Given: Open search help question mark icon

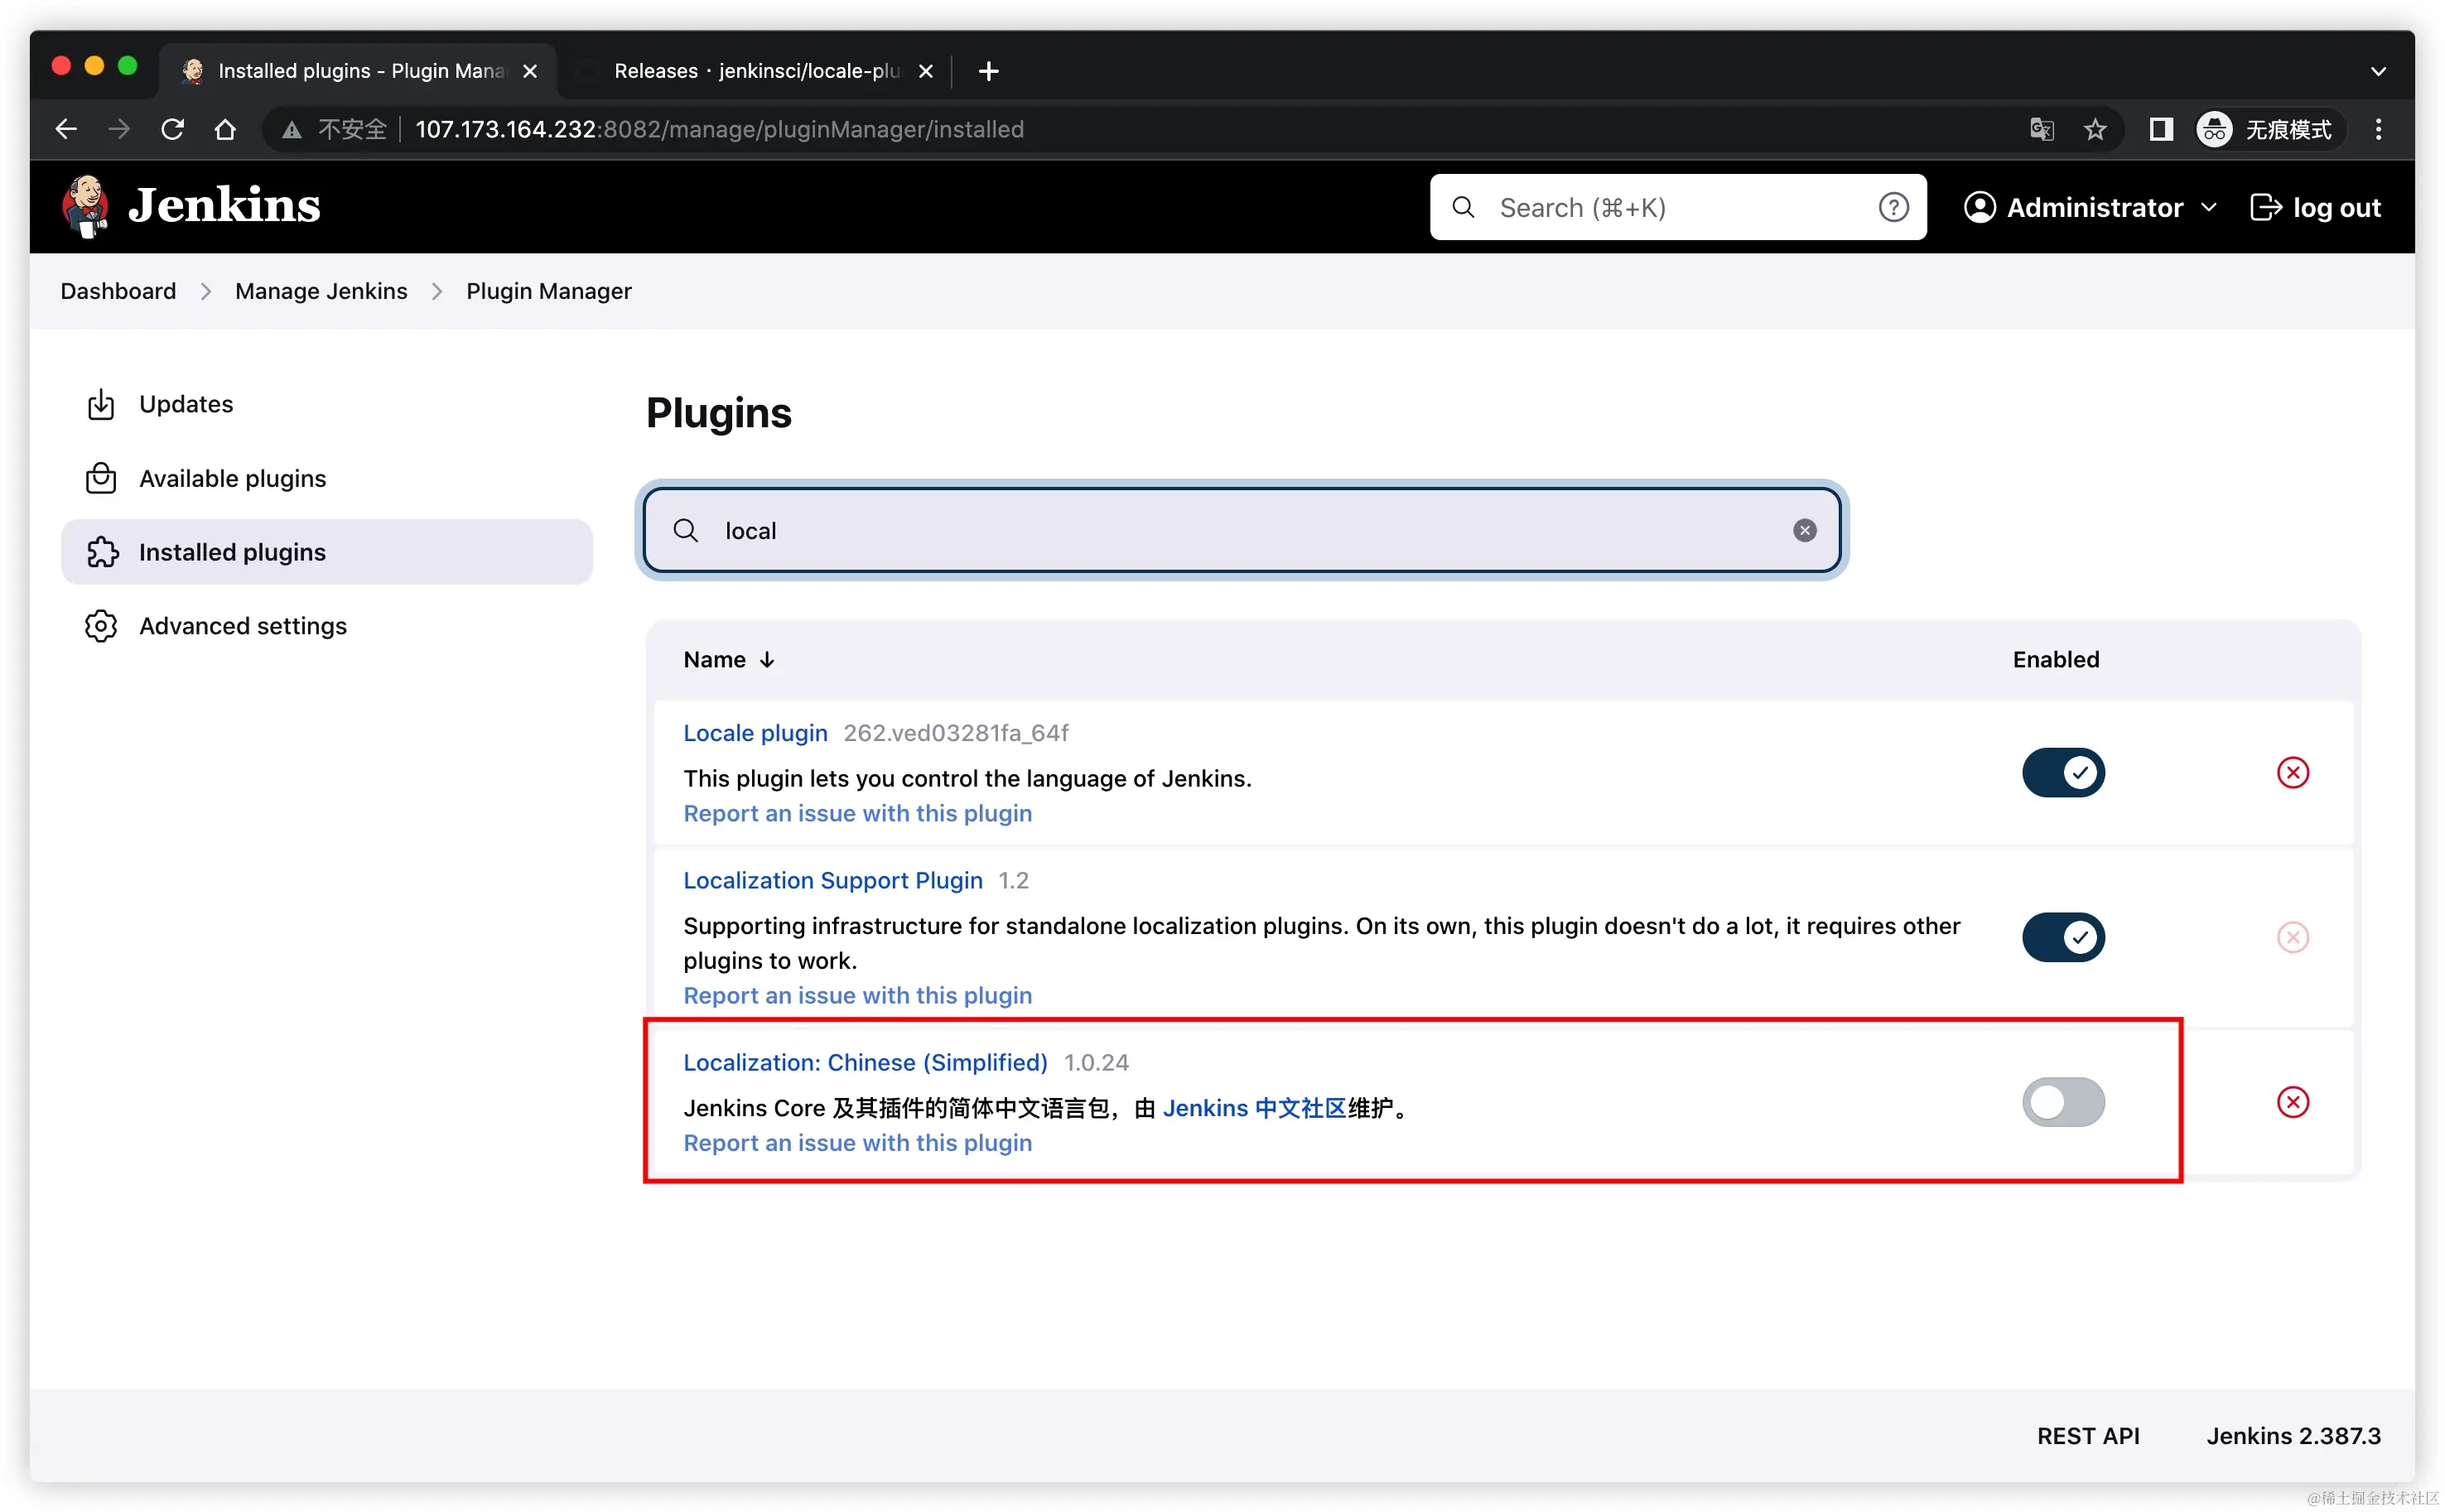Looking at the screenshot, I should 1893,207.
